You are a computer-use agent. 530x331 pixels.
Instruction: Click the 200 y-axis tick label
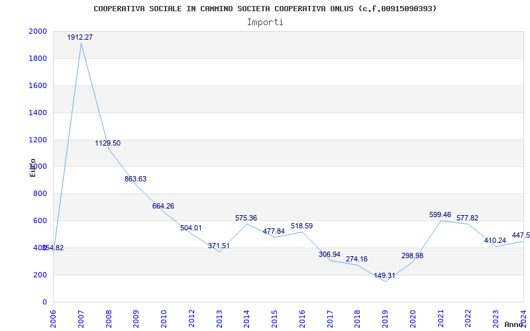click(40, 275)
